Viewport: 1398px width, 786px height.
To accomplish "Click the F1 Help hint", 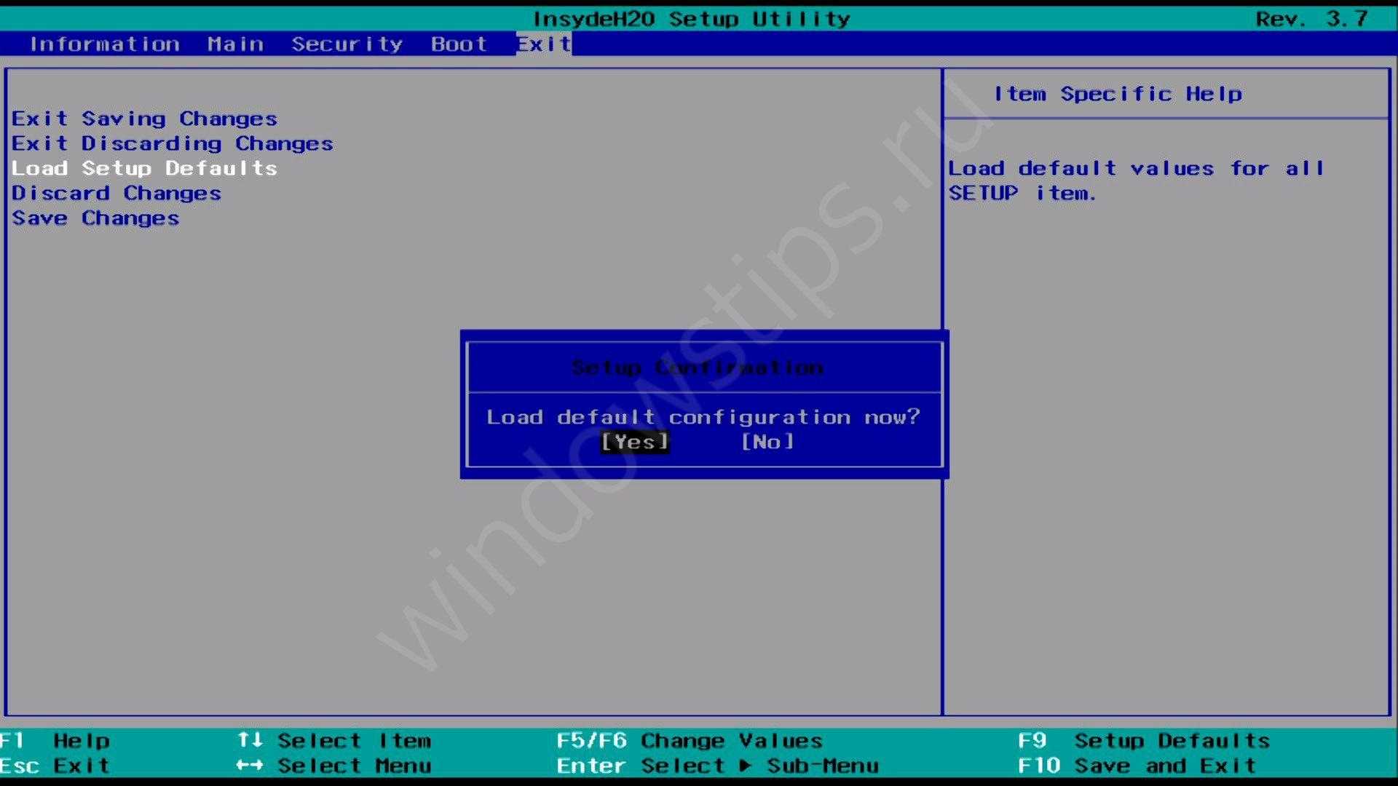I will pyautogui.click(x=55, y=741).
